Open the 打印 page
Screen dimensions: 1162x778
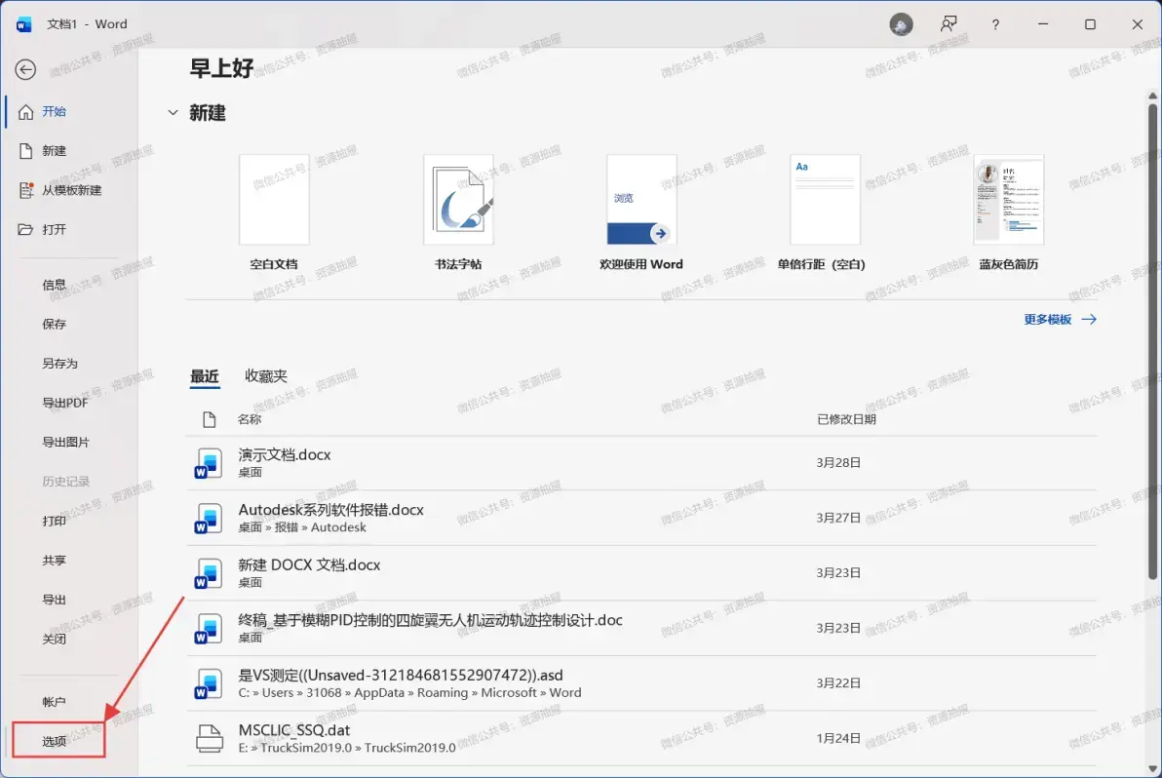coord(54,521)
